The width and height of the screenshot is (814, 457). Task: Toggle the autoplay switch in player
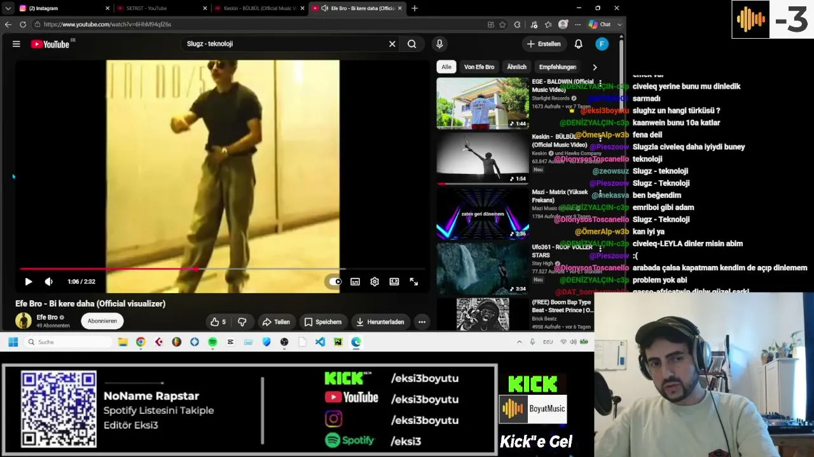click(x=335, y=282)
